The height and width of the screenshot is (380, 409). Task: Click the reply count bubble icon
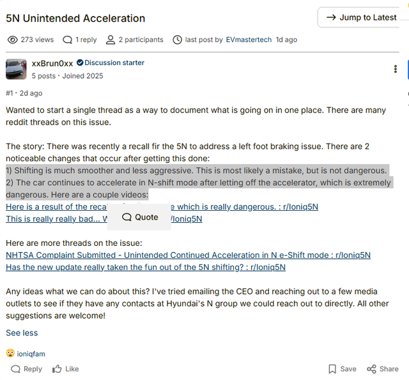tap(67, 40)
